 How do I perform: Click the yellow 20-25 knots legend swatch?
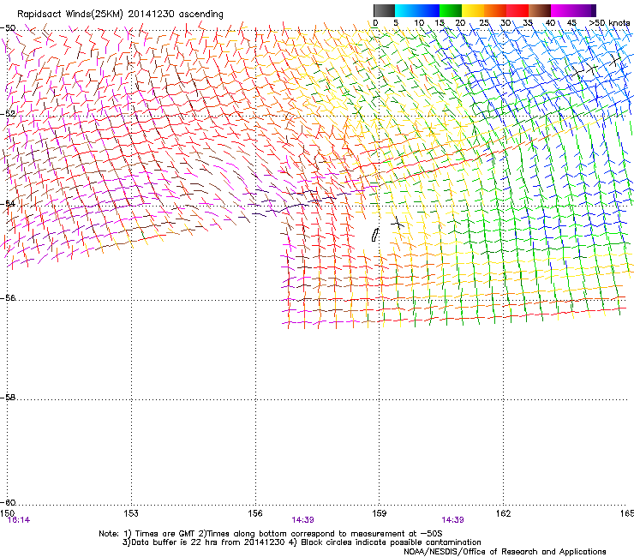tap(473, 10)
